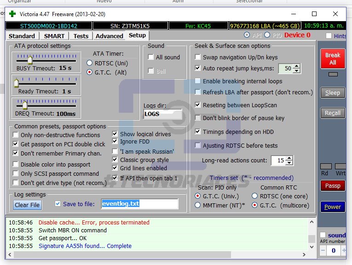The height and width of the screenshot is (265, 352).
Task: Open the SMART tab
Action: tap(54, 36)
